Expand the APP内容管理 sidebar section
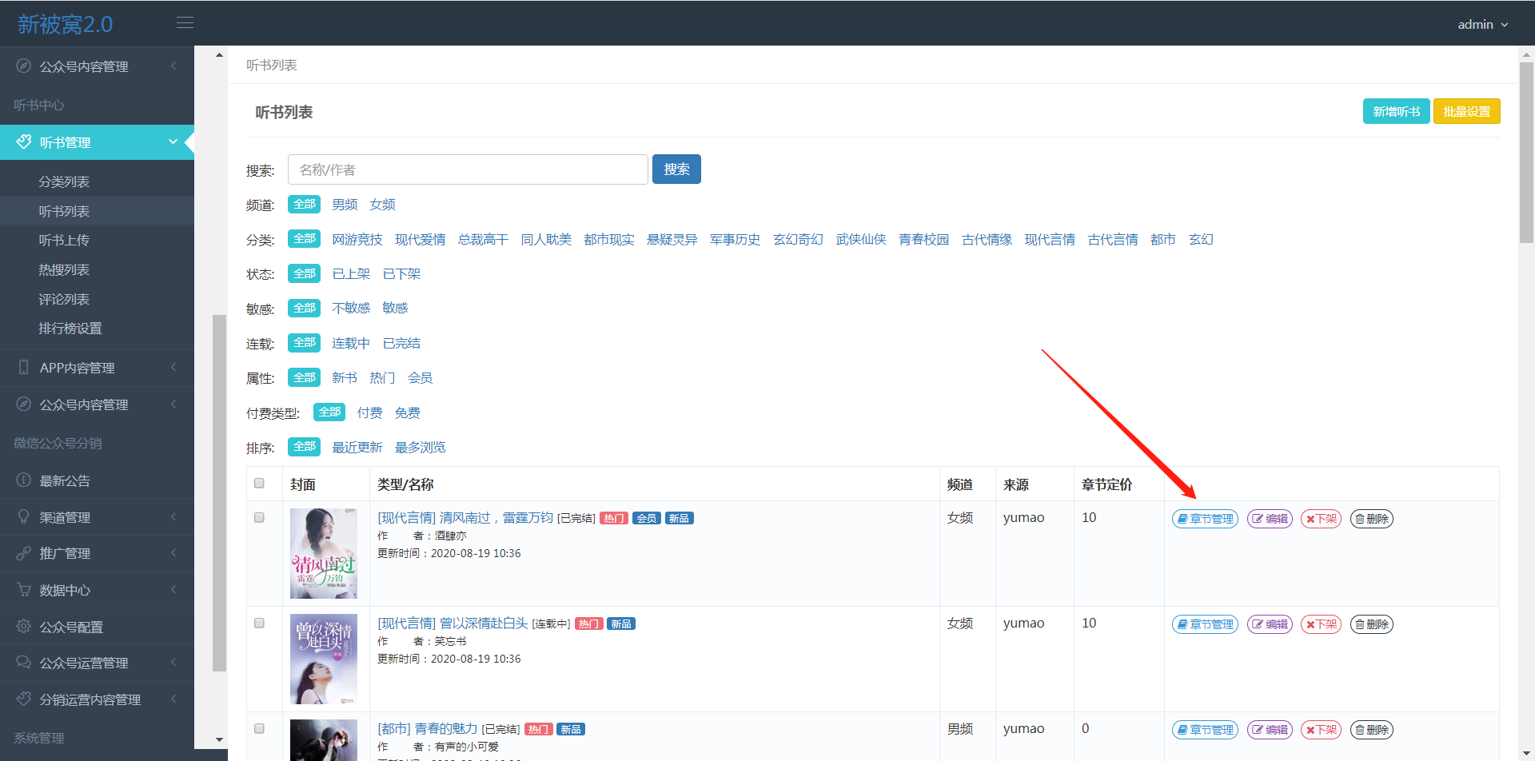1535x761 pixels. coord(173,367)
